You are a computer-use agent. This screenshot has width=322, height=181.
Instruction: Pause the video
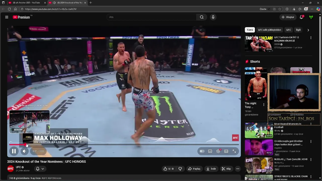point(14,151)
